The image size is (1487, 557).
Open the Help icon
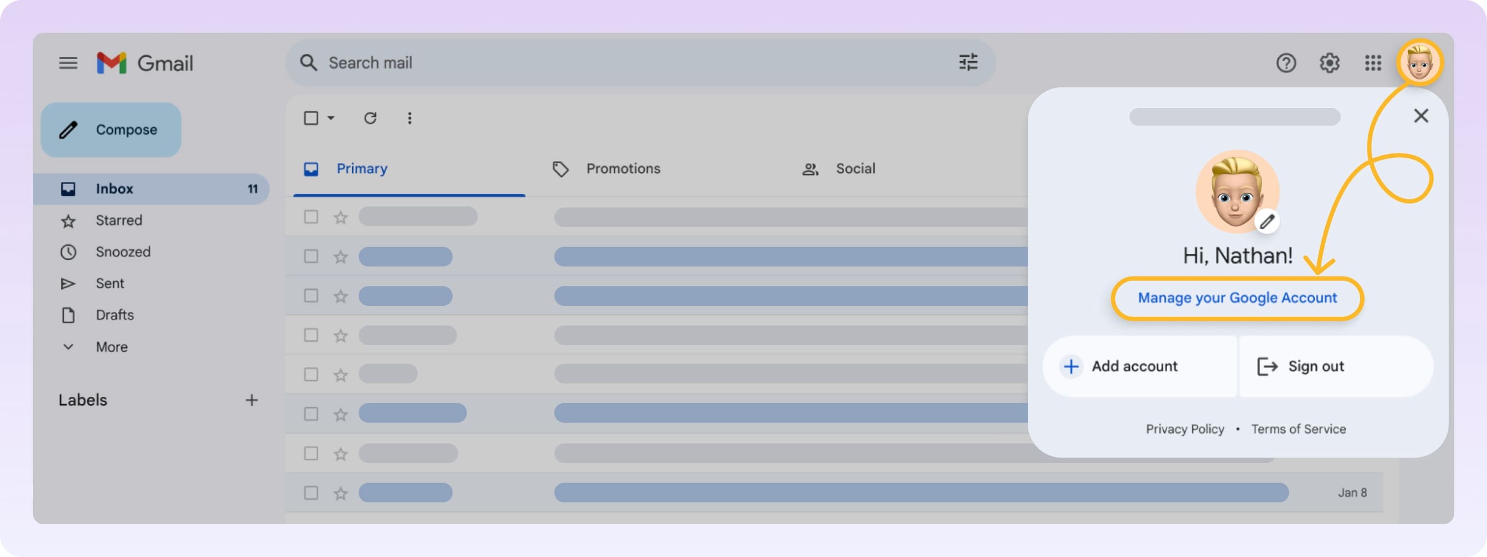coord(1286,63)
